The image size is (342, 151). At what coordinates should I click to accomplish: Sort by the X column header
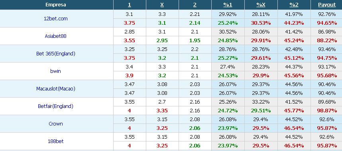tap(162, 5)
